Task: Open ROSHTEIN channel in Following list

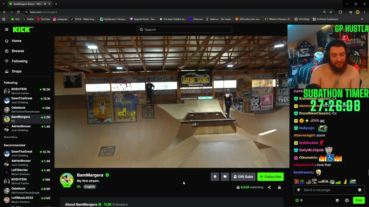Action: pos(27,91)
